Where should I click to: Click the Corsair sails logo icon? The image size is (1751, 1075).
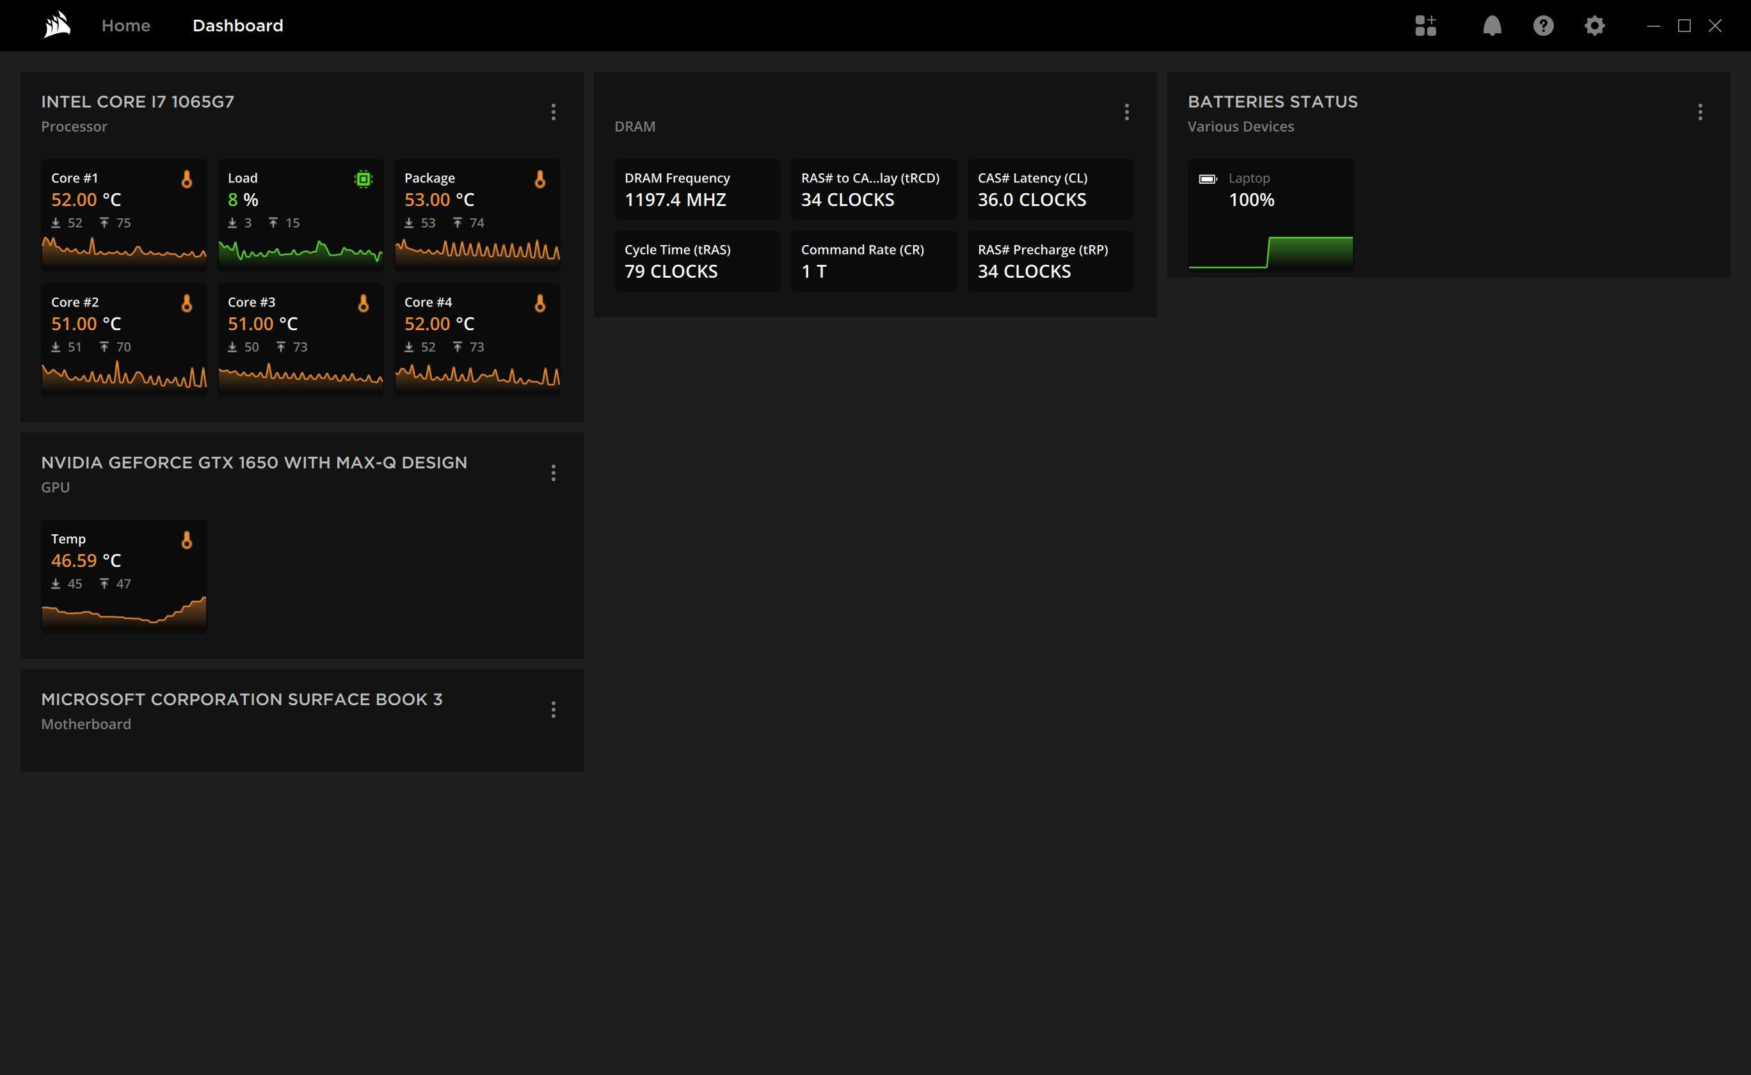[x=57, y=25]
